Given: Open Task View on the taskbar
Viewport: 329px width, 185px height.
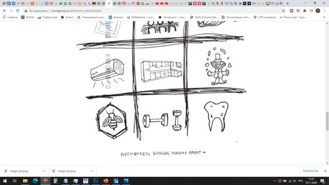Looking at the screenshot, I should tap(15, 181).
